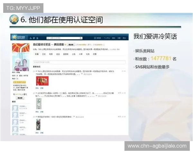Open fan avatar beside 531627
The width and height of the screenshot is (193, 154).
[15, 115]
